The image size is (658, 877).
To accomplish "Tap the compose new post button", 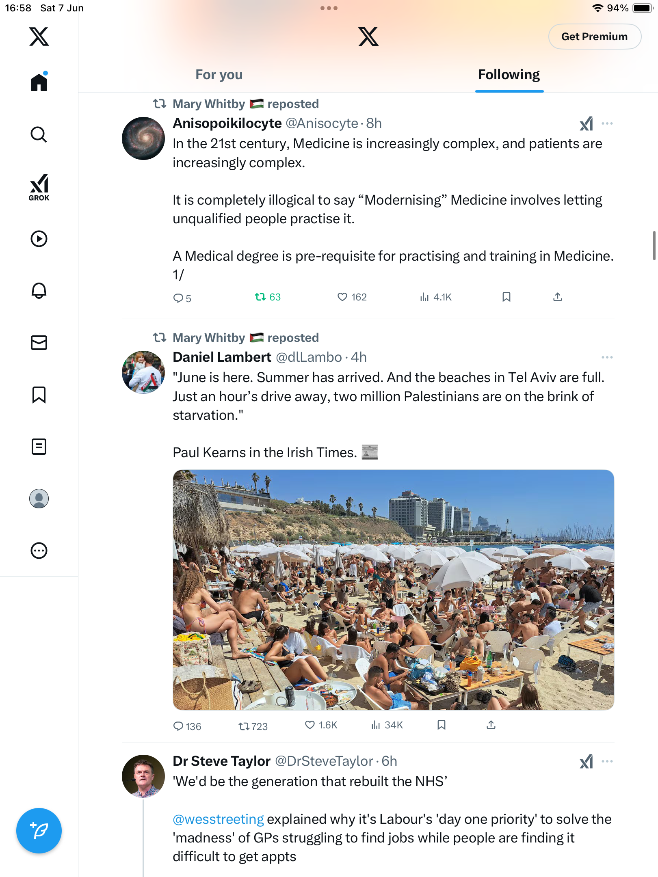I will point(39,831).
